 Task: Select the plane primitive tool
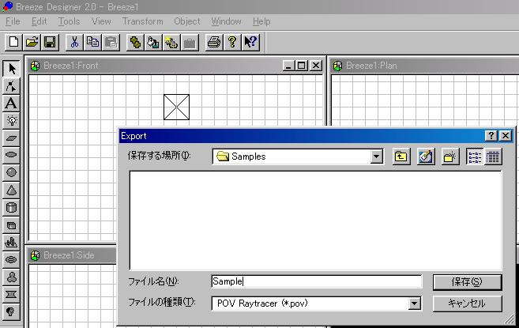coord(12,138)
